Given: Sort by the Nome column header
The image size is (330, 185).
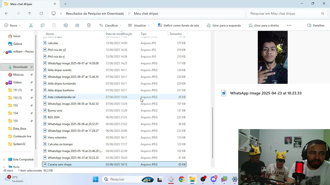Looking at the screenshot, I should tap(50, 34).
